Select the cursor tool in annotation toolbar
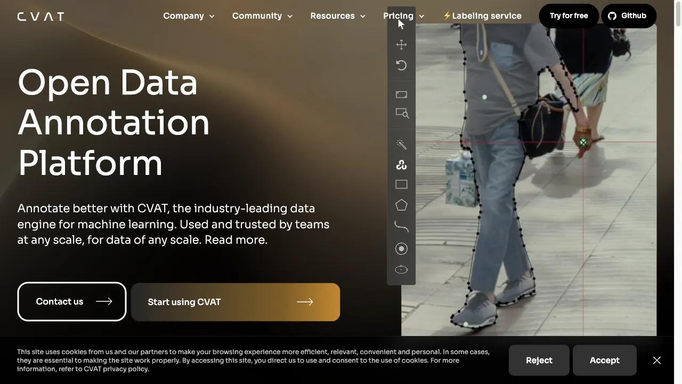 click(x=401, y=24)
